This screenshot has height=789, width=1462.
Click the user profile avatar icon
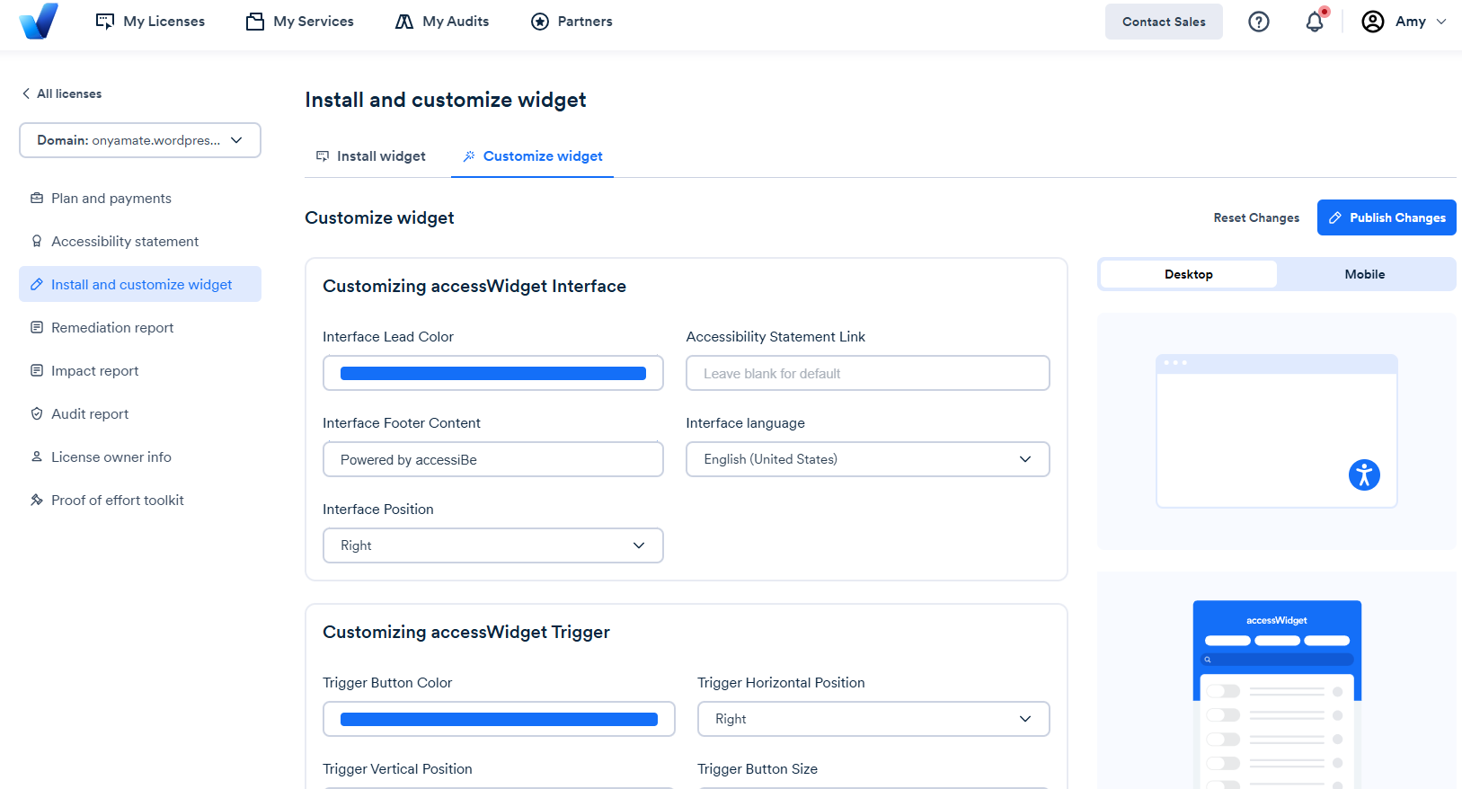[x=1373, y=22]
